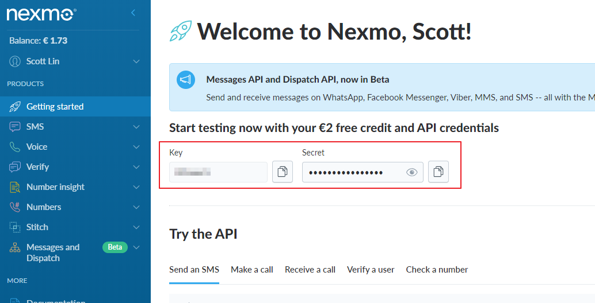Screen dimensions: 595x303
Task: Expand the Messages and Dispatch chevron
Action: point(136,247)
